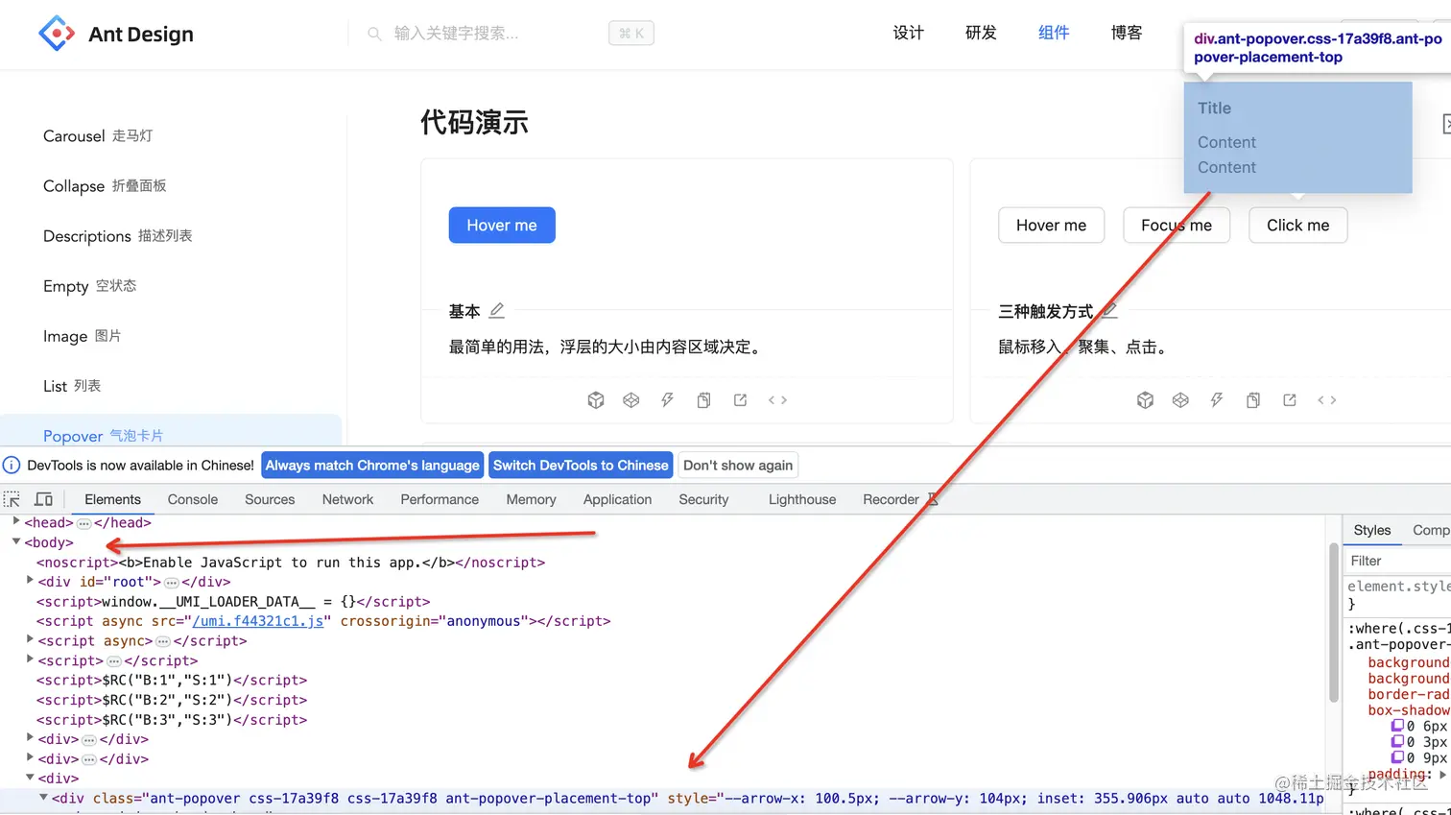The image size is (1451, 815).
Task: Expand the collapsed script node below script async
Action: point(30,659)
